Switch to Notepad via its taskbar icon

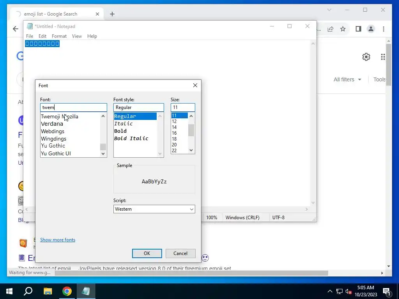[x=86, y=291]
